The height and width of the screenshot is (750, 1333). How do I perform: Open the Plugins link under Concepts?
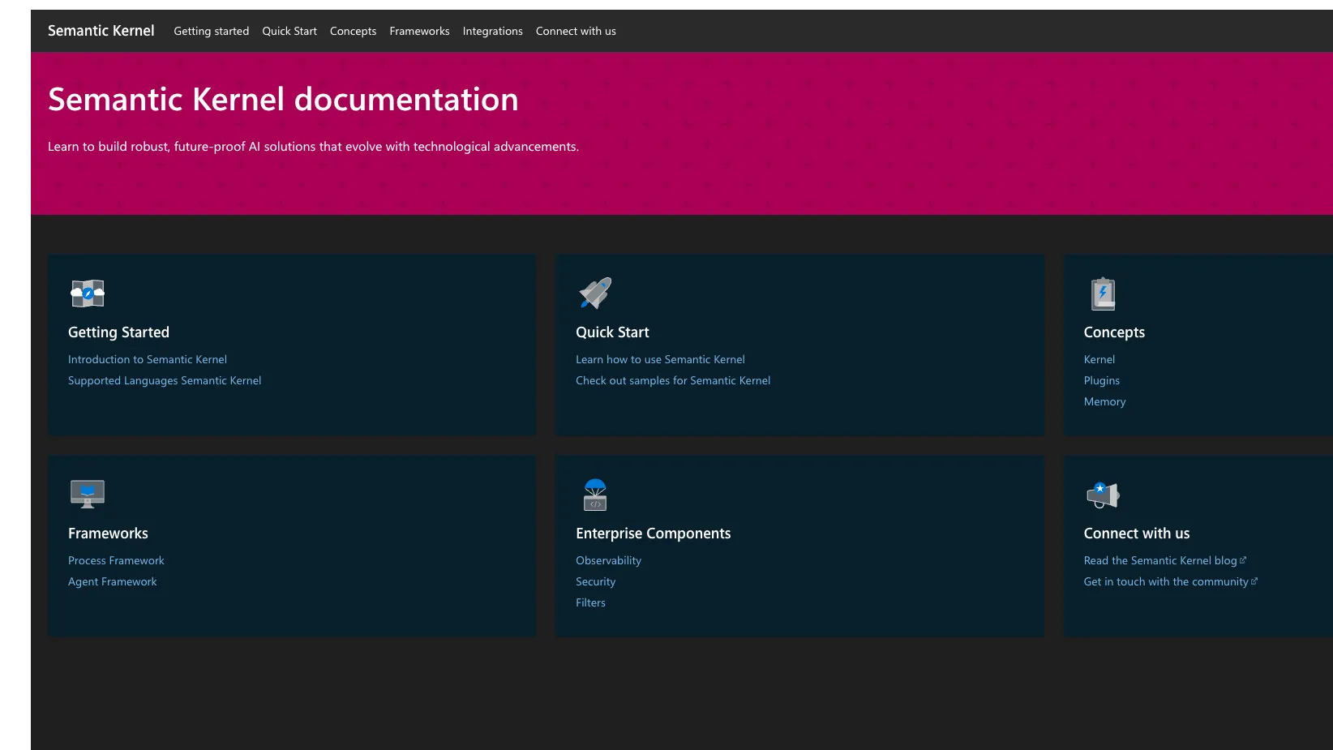(1101, 380)
